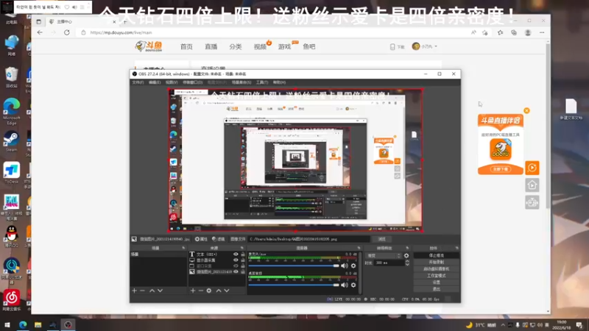Toggle lock on the text (GDI+) source
The width and height of the screenshot is (589, 331).
tap(243, 254)
